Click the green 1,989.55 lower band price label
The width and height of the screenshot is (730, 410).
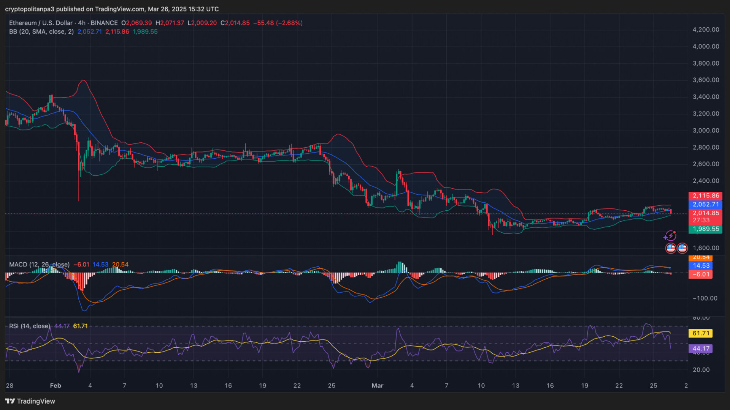click(x=705, y=229)
